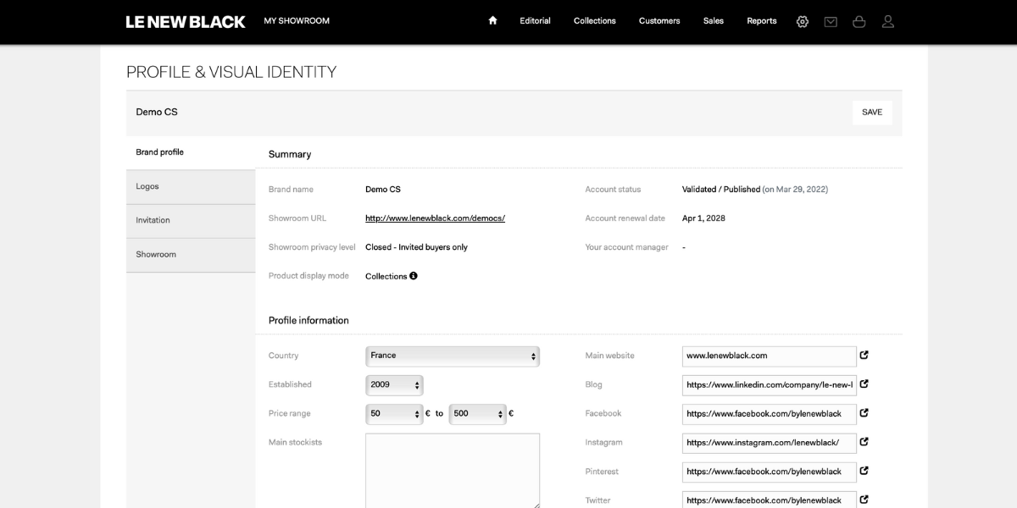Click the 'Apr 1, 2028' renewal date
The height and width of the screenshot is (508, 1017).
tap(703, 218)
